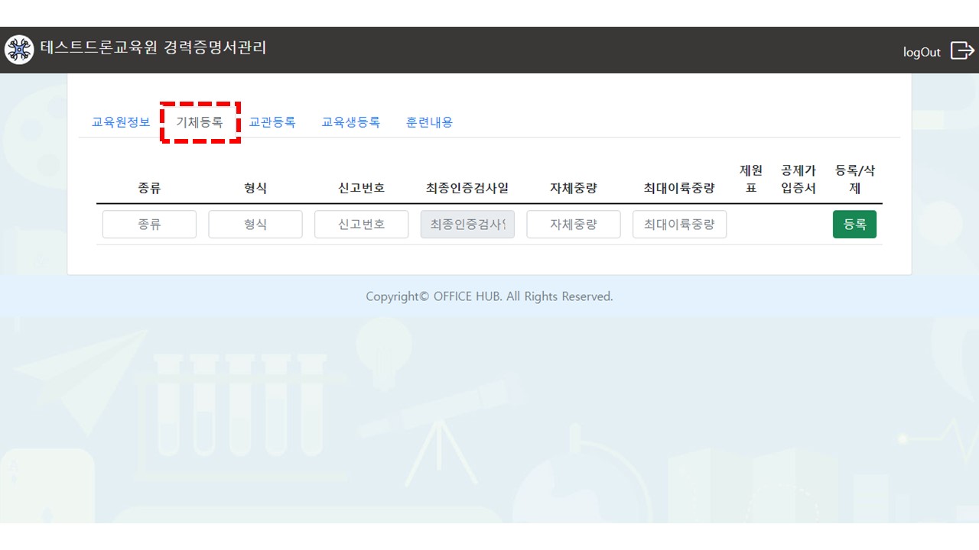Click the 공제가입증서 column header

[x=798, y=180]
